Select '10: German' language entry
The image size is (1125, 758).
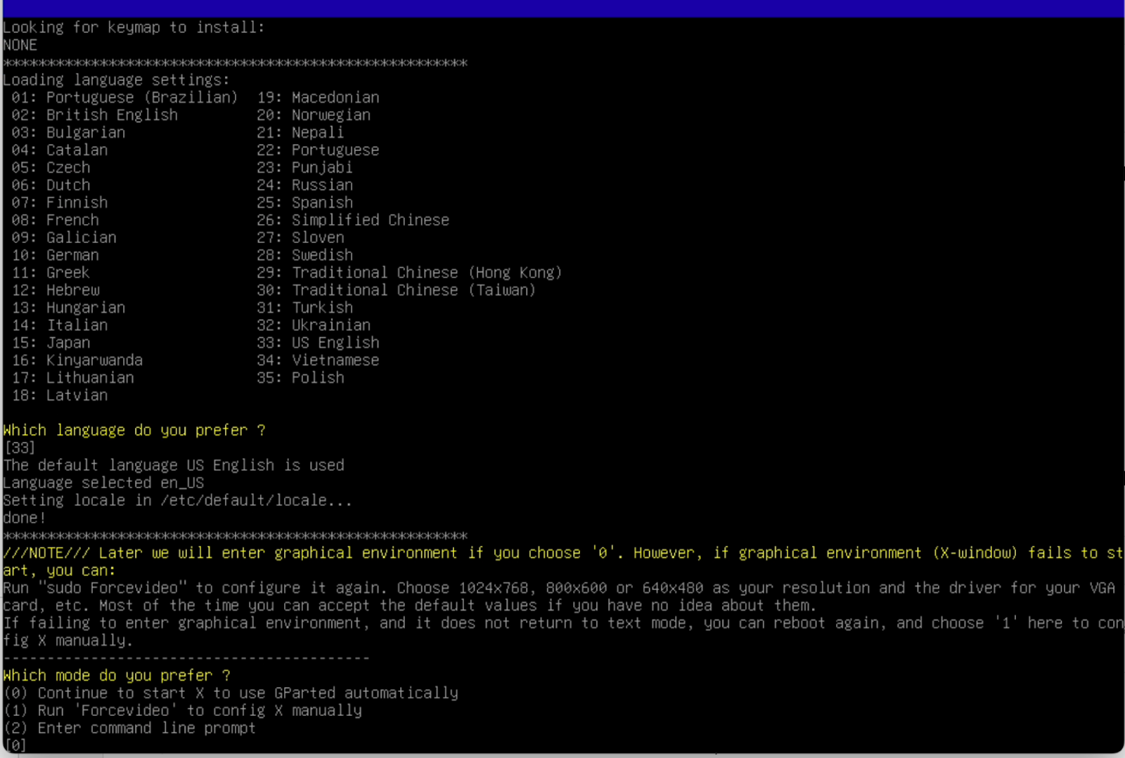56,256
